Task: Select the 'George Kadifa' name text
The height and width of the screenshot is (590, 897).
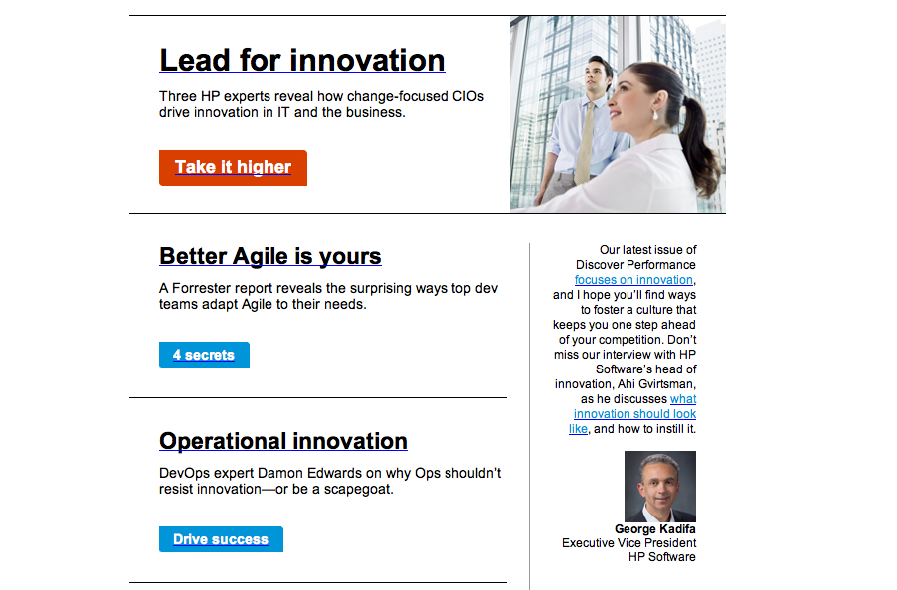Action: click(655, 529)
